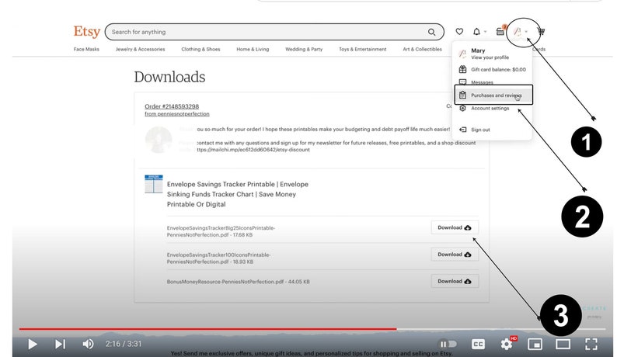This screenshot has height=357, width=617.
Task: Skip to the next video
Action: click(x=60, y=345)
